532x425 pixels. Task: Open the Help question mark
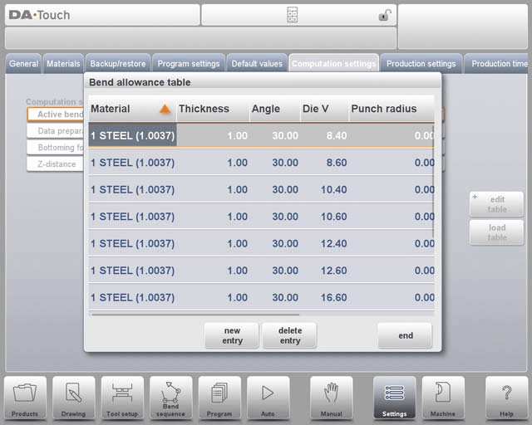[x=506, y=398]
